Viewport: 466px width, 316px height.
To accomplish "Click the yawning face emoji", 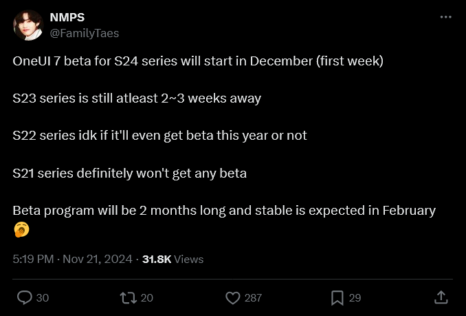I will (21, 229).
